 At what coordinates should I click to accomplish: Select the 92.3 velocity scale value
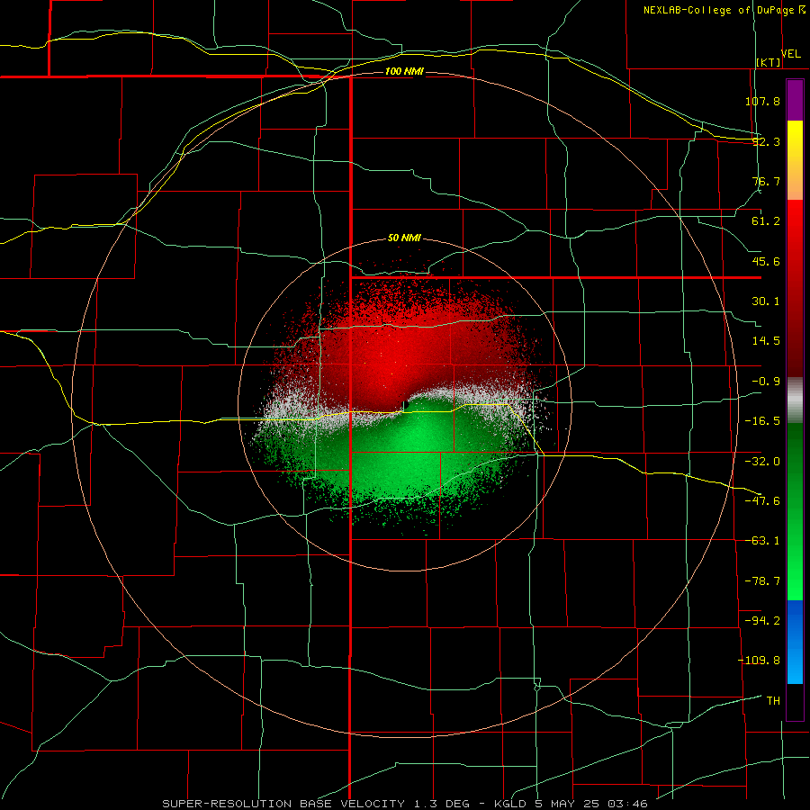(766, 141)
